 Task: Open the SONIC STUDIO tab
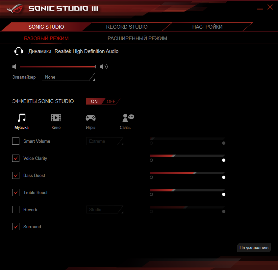pos(46,27)
